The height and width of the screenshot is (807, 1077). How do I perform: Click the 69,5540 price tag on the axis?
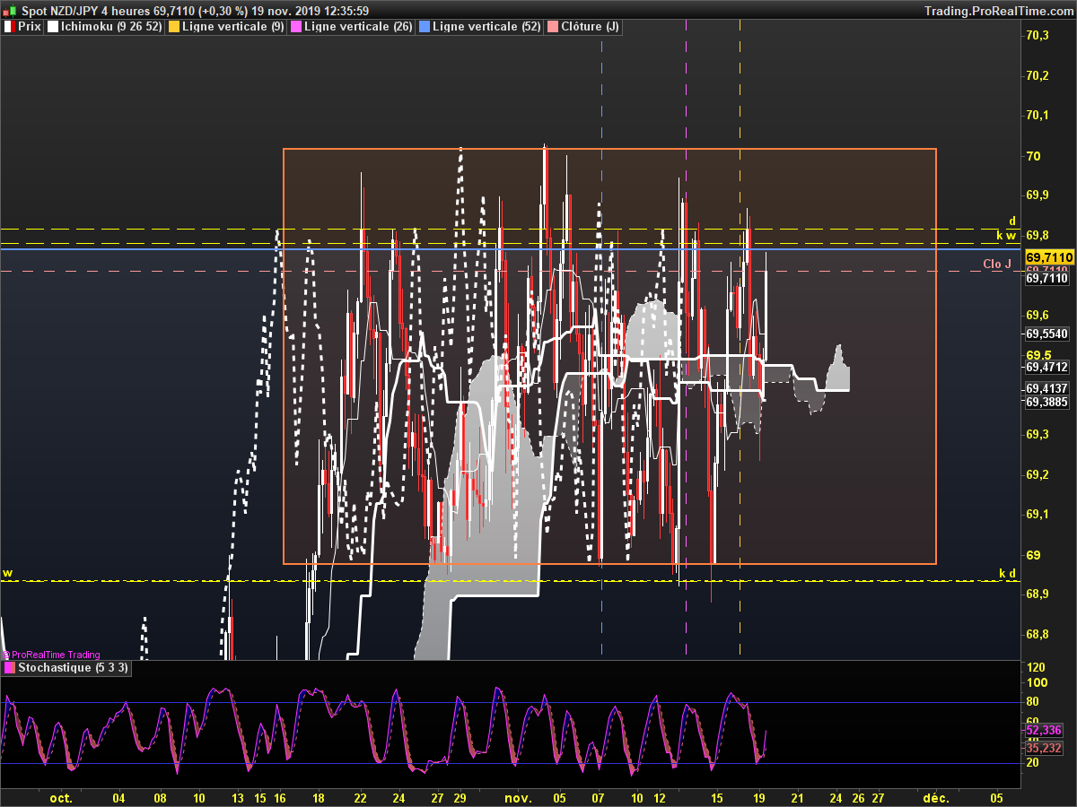click(1047, 334)
